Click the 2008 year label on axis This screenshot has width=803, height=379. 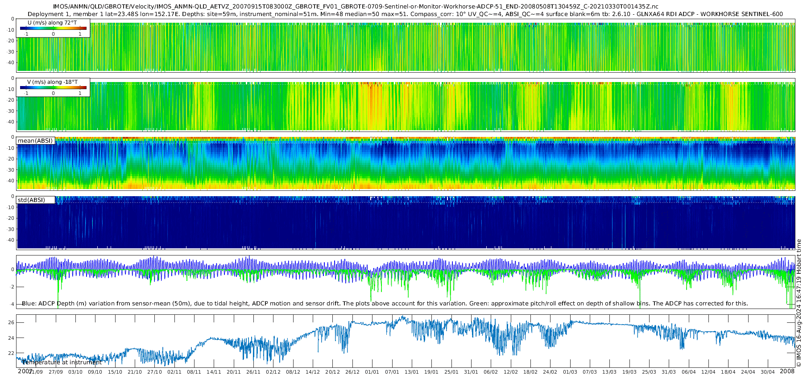click(787, 371)
